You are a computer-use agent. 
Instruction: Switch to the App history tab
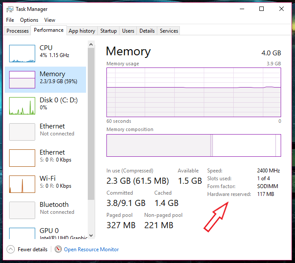point(82,31)
